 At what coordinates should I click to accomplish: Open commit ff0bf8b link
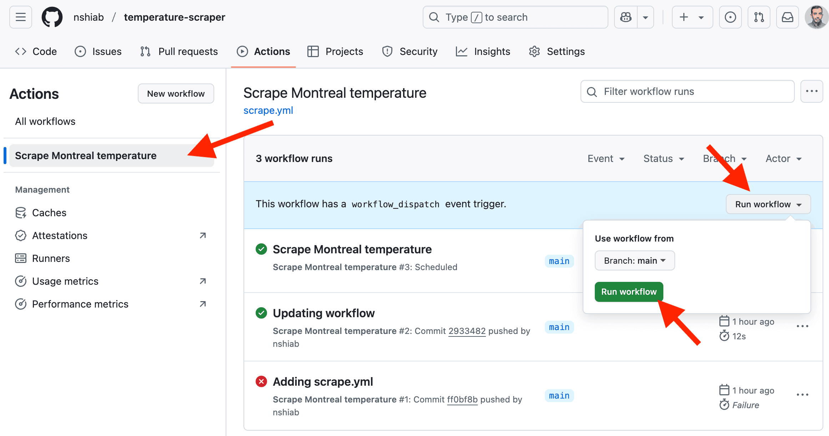(x=462, y=399)
